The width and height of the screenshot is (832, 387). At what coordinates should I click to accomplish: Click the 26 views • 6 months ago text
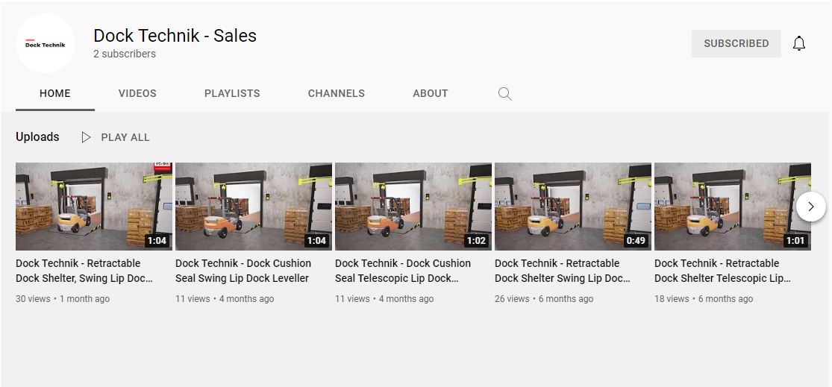(x=544, y=299)
